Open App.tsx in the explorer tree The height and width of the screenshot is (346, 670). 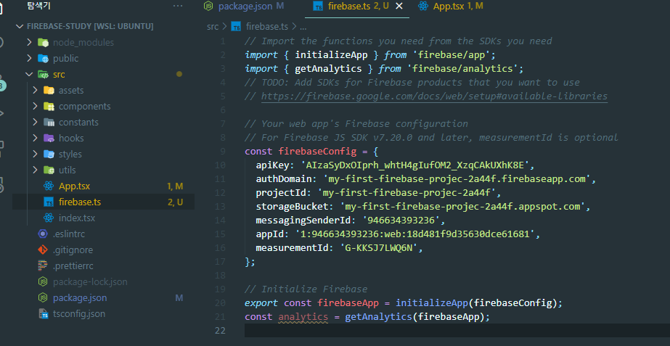coord(74,186)
